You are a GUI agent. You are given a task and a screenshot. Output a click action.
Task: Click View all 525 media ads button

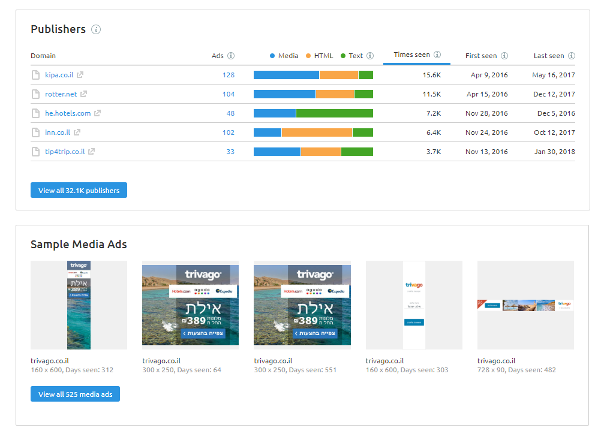coord(75,394)
